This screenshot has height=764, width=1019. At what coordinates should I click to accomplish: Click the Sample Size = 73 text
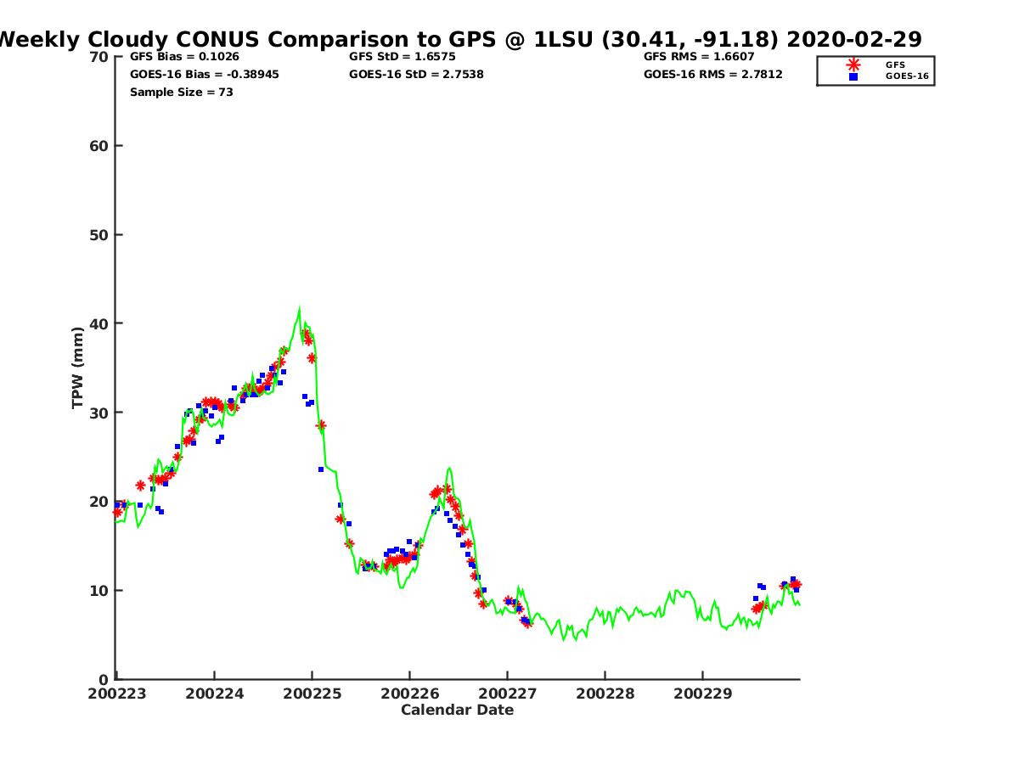pos(182,92)
